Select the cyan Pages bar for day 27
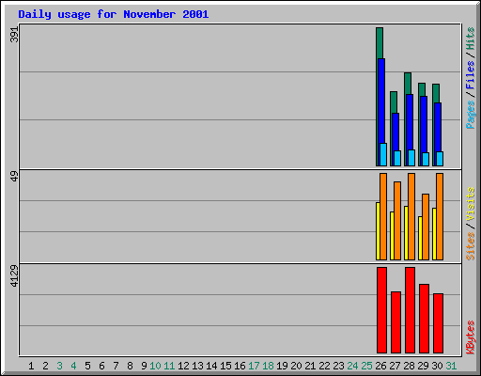Viewport: 481px width, 376px height. click(x=397, y=159)
